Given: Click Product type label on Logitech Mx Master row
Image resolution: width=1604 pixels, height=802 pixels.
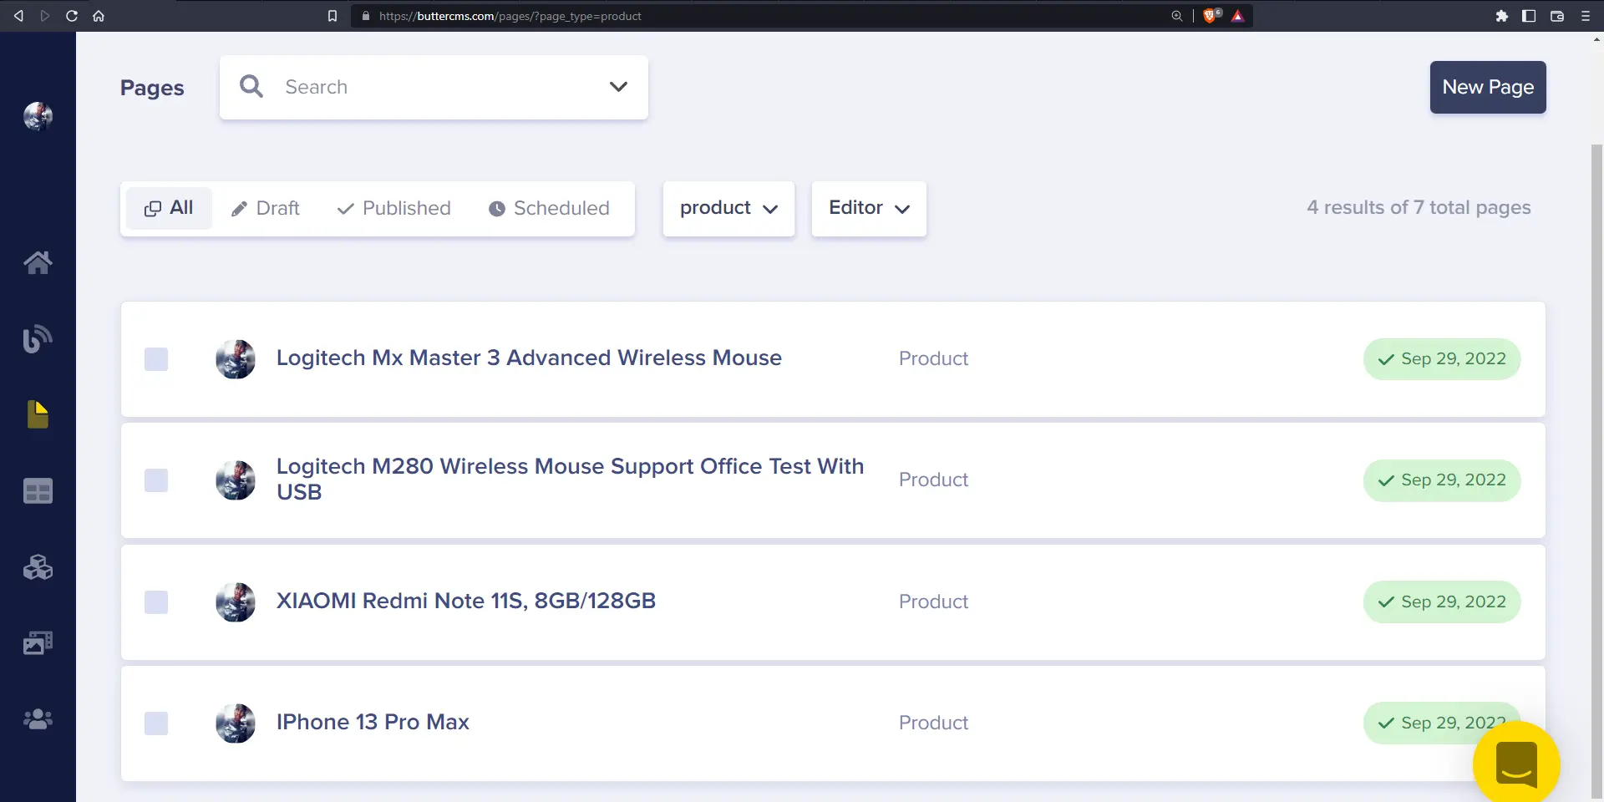Looking at the screenshot, I should (933, 358).
